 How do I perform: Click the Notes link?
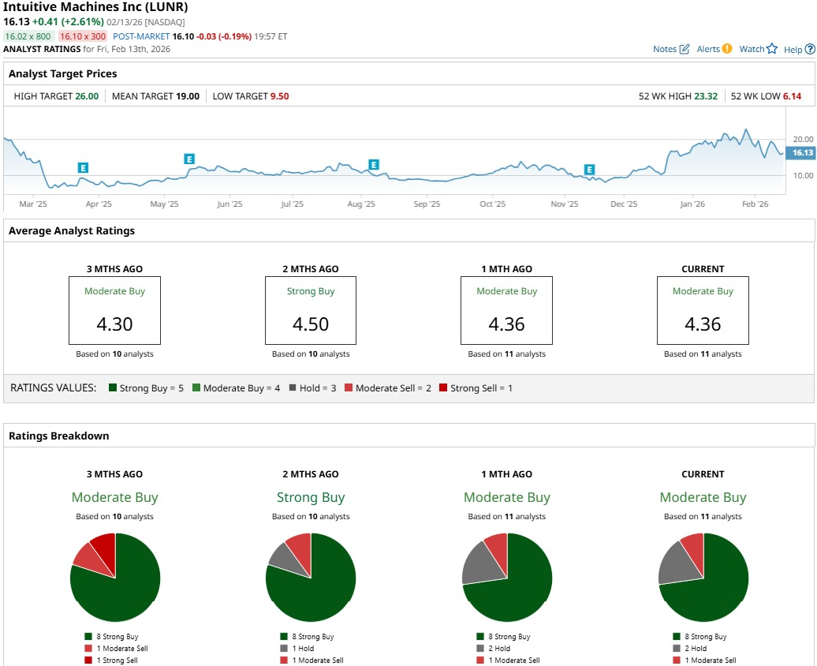coord(665,49)
